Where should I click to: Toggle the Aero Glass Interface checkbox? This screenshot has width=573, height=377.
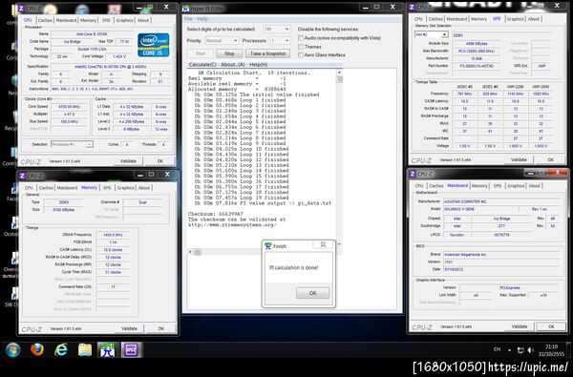[301, 54]
